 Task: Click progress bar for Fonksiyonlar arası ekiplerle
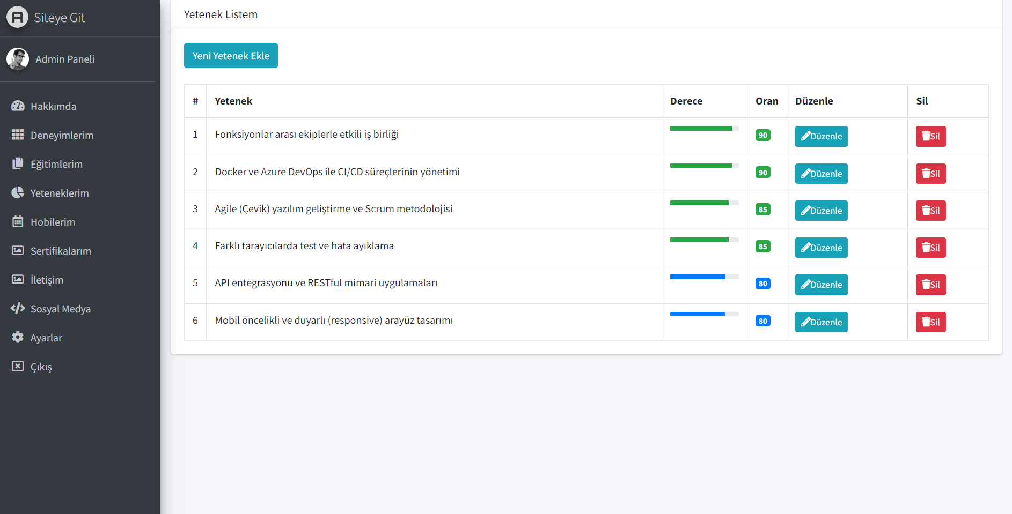click(x=704, y=128)
